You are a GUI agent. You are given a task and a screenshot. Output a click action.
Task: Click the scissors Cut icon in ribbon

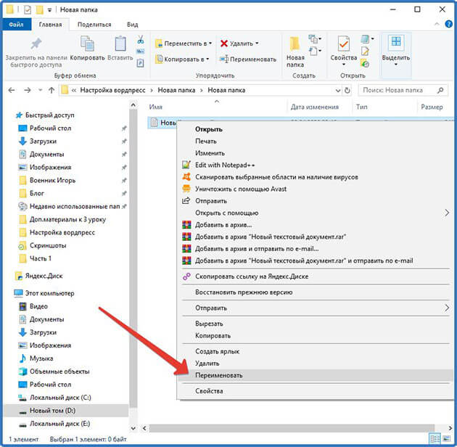(141, 40)
